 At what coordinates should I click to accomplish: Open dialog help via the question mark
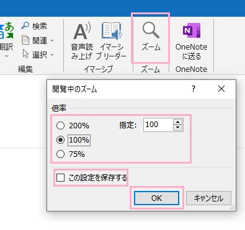[x=194, y=89]
